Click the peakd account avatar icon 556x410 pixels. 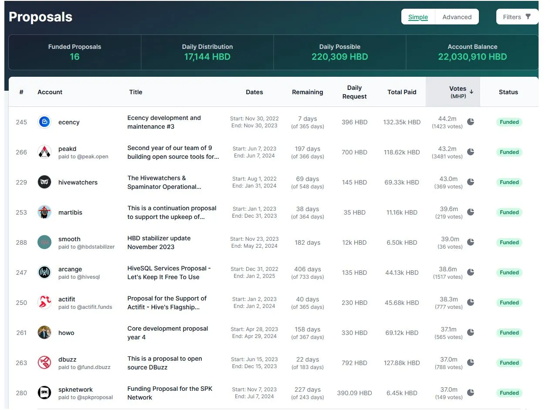(44, 152)
